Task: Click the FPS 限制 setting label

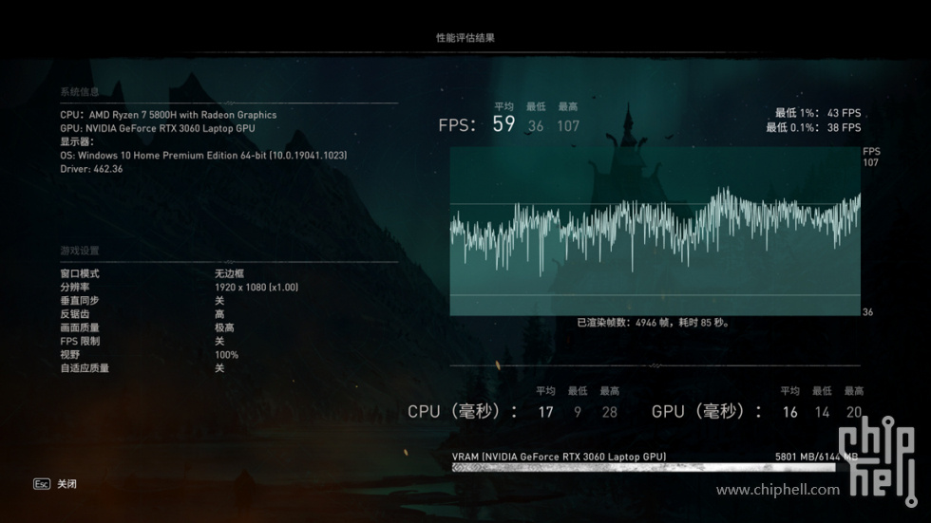Action: [x=80, y=341]
